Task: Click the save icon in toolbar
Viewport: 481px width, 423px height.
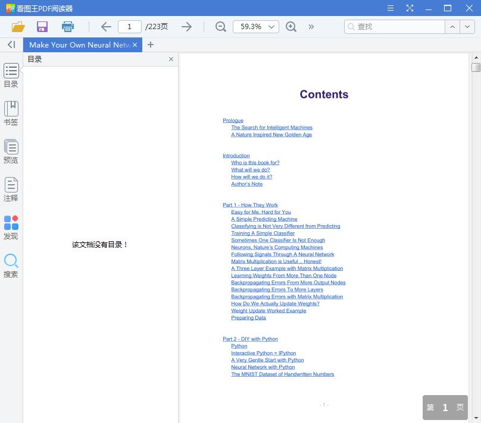Action: tap(42, 27)
